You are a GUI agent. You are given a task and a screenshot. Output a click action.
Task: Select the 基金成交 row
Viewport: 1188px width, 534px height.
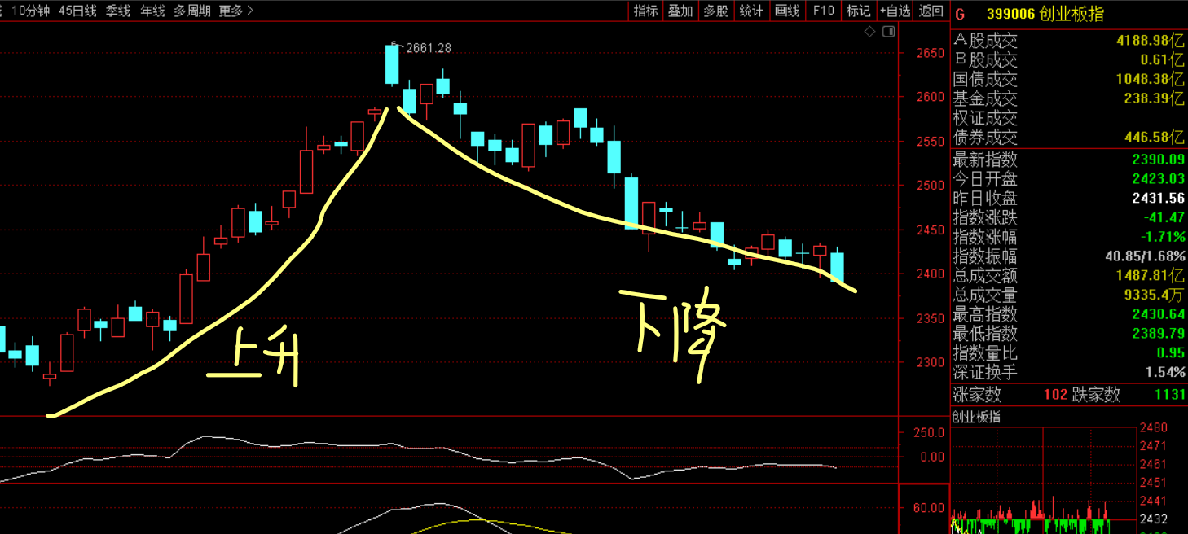pos(1069,98)
